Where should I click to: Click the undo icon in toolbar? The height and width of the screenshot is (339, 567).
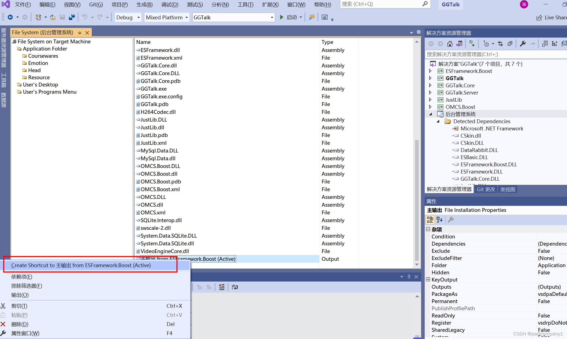pos(85,17)
